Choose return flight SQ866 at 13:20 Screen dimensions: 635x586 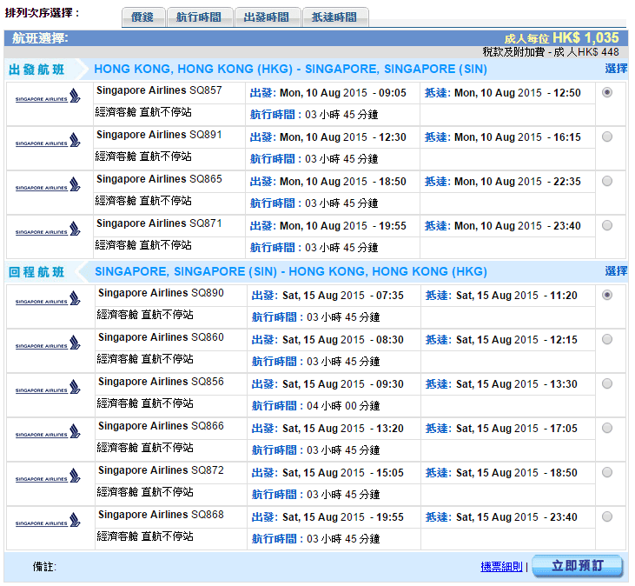(x=606, y=428)
